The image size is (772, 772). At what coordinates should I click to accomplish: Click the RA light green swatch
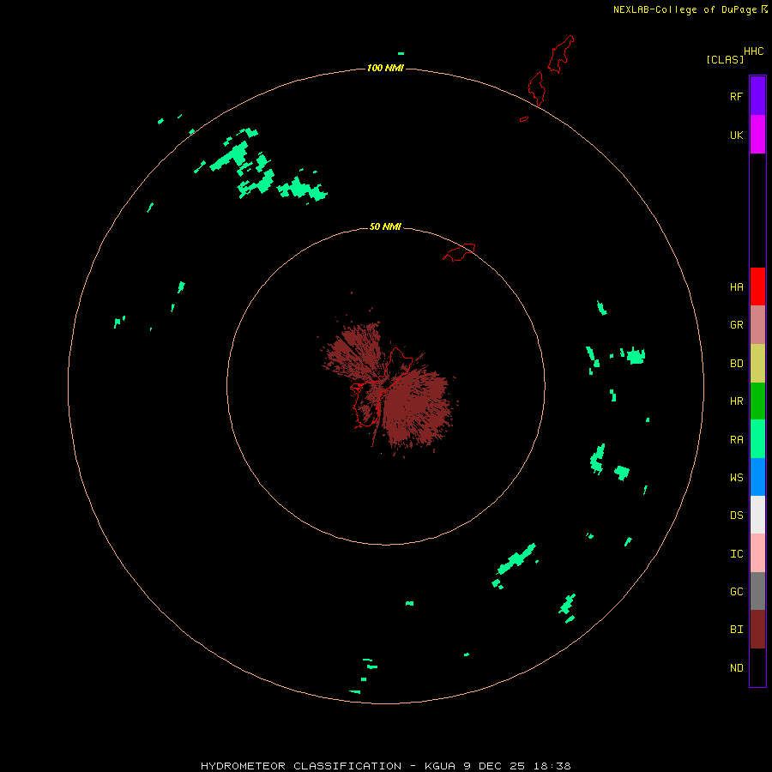[757, 439]
